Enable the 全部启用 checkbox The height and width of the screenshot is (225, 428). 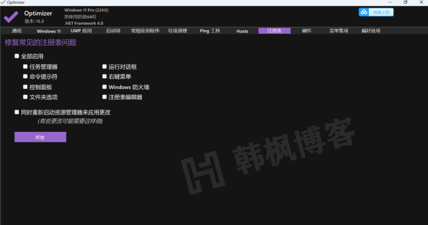pyautogui.click(x=17, y=56)
